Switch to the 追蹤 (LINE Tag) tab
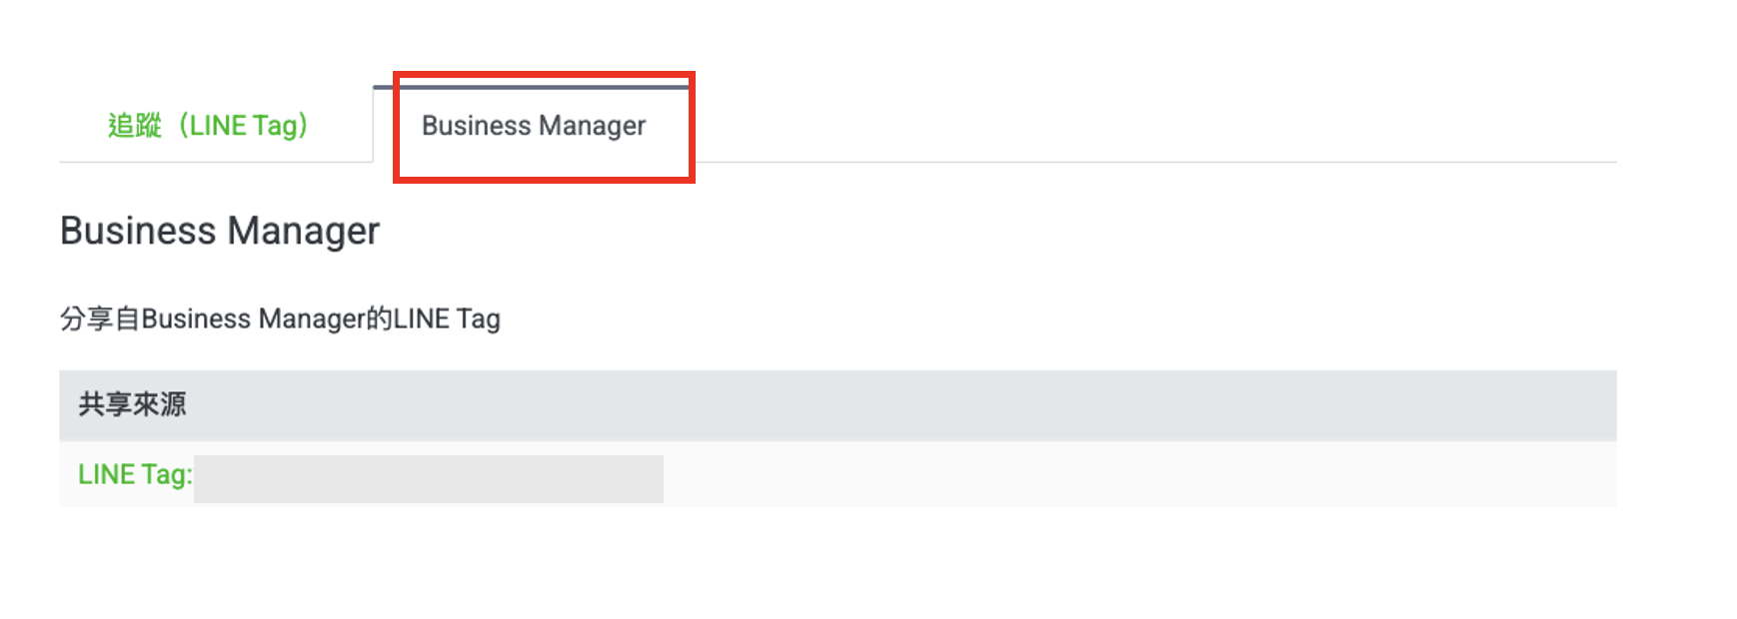 [208, 126]
